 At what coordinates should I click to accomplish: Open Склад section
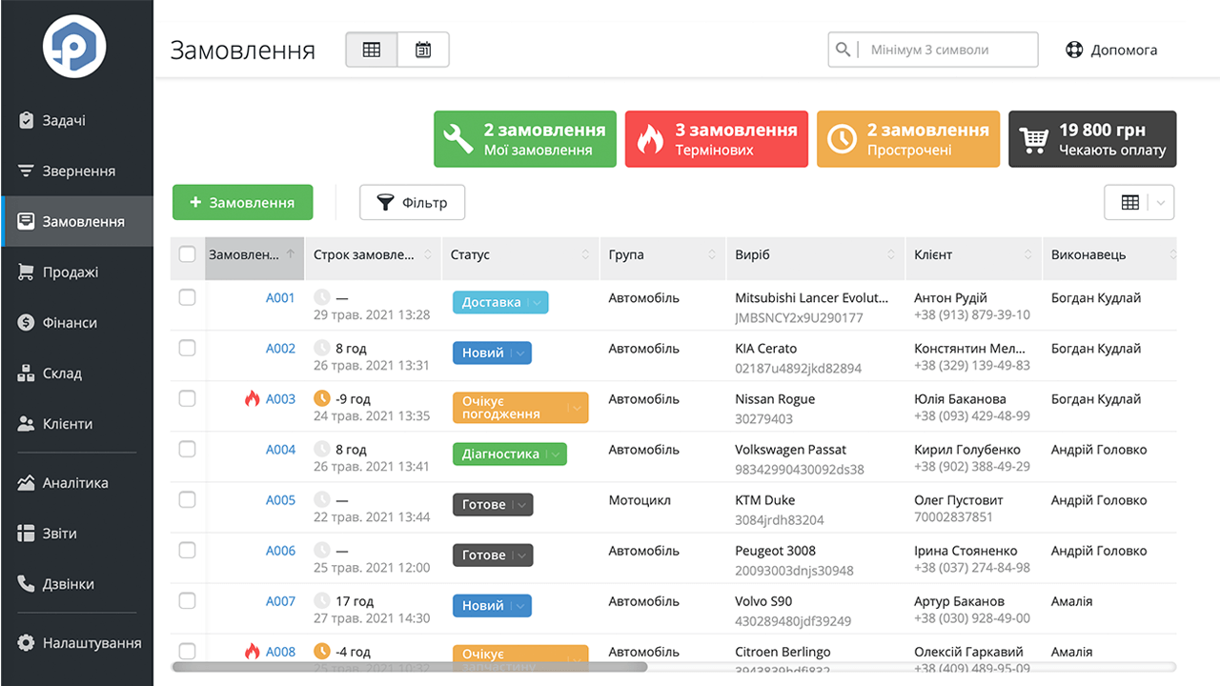76,373
